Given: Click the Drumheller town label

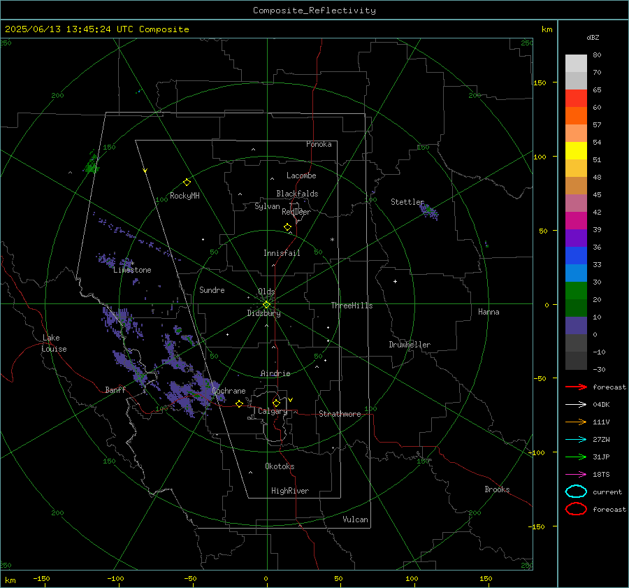Looking at the screenshot, I should (x=410, y=345).
